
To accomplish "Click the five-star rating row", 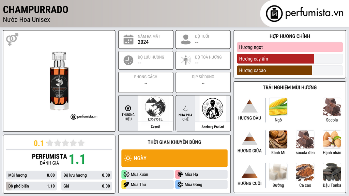I will point(65,143).
